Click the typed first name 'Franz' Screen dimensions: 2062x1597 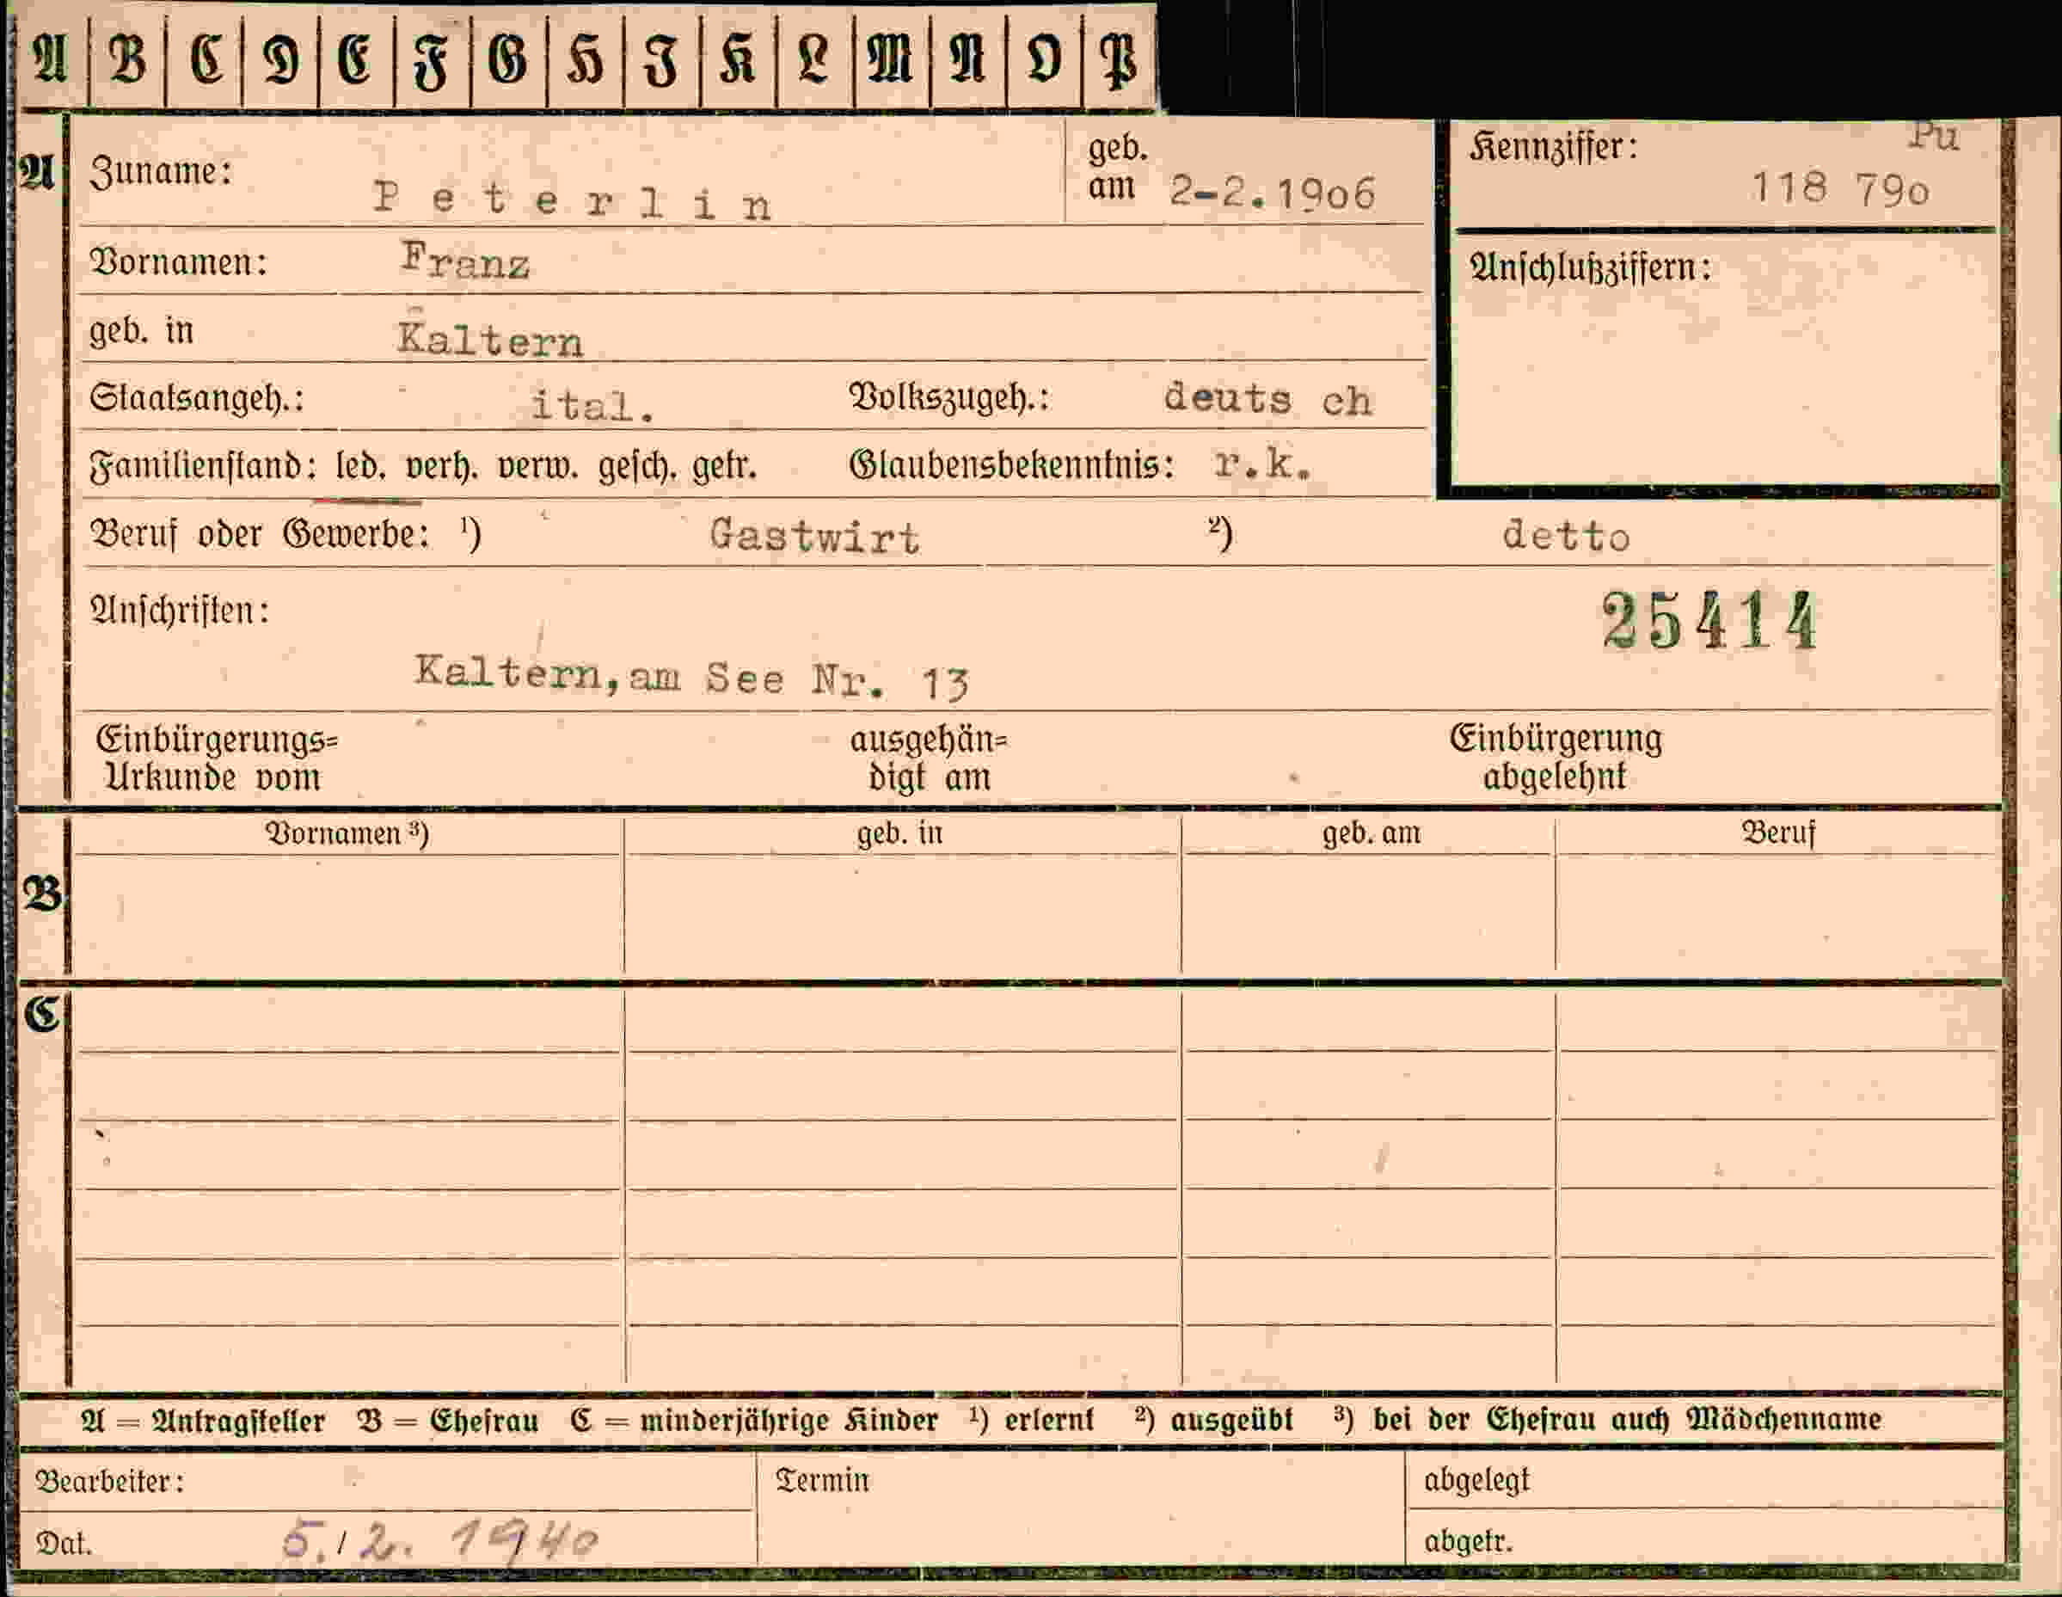[x=464, y=261]
